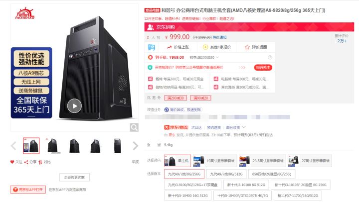Viewport: 359px width, 202px height.
Task: Expand promotions with the >>> arrows
Action: pyautogui.click(x=242, y=67)
